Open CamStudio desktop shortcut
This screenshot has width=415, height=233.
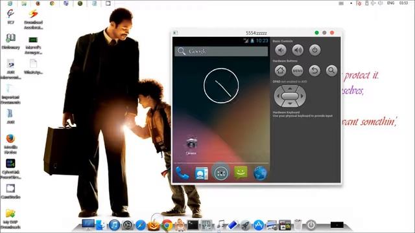10,192
